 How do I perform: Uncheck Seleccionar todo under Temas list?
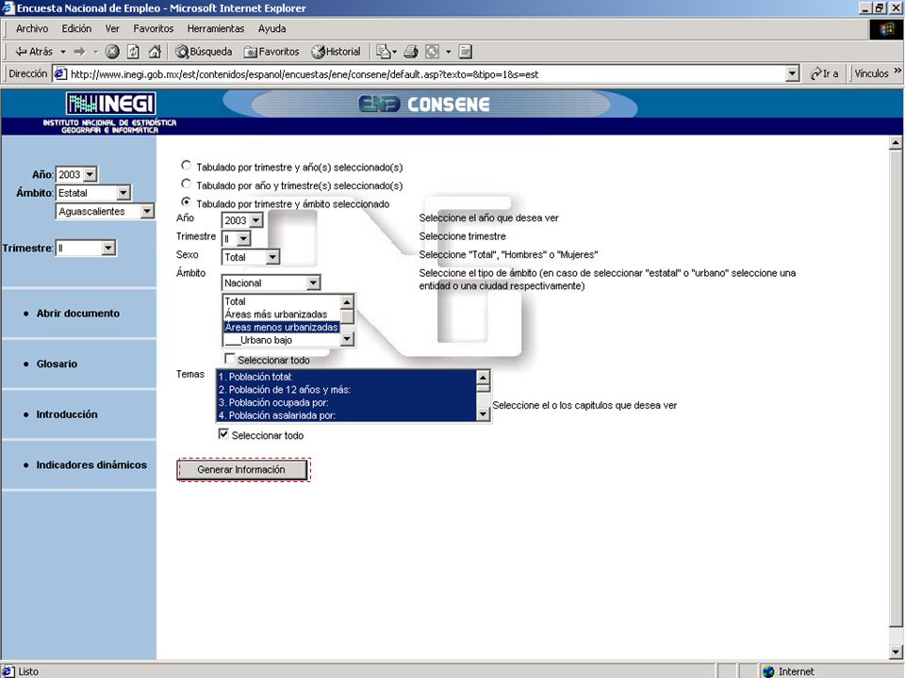pyautogui.click(x=223, y=434)
